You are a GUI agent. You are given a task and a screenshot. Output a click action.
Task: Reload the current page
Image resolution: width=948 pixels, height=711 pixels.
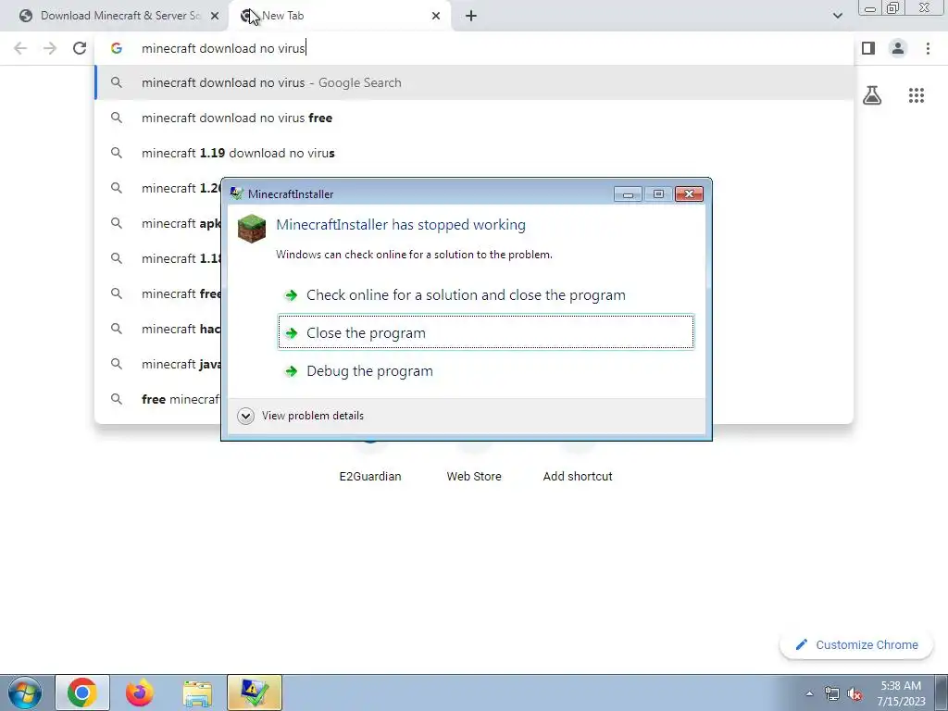pyautogui.click(x=80, y=48)
